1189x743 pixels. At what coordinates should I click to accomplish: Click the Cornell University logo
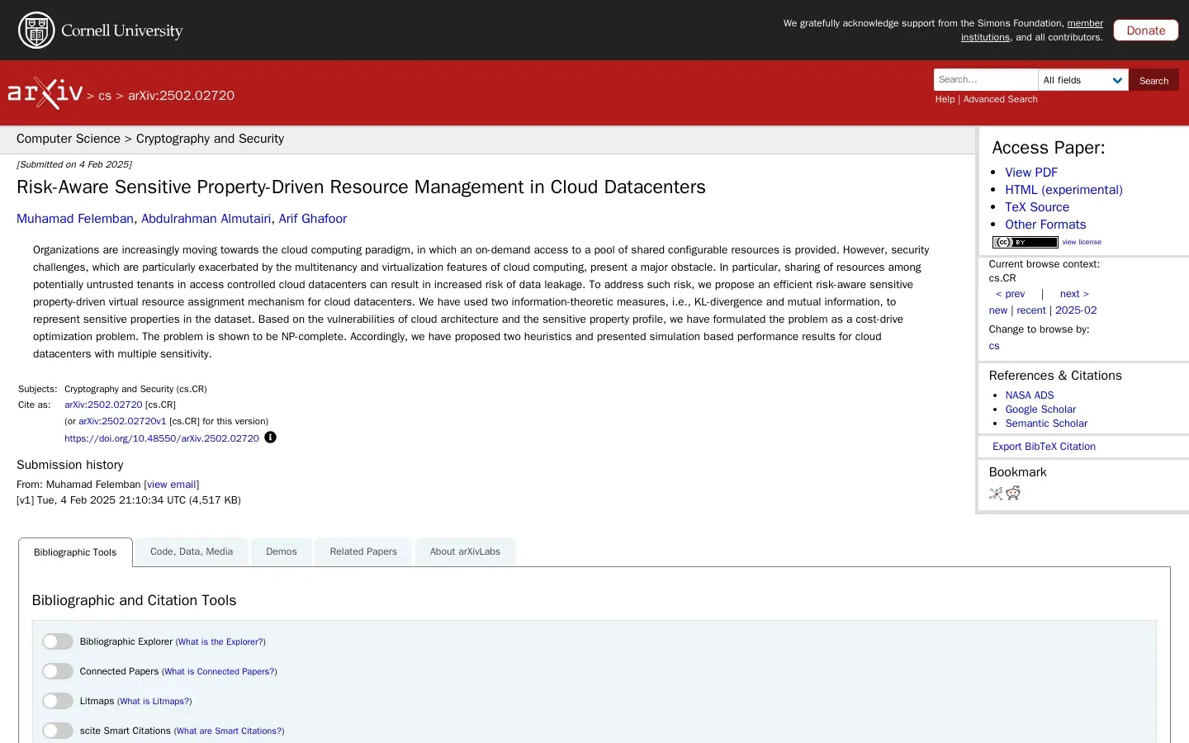(101, 31)
